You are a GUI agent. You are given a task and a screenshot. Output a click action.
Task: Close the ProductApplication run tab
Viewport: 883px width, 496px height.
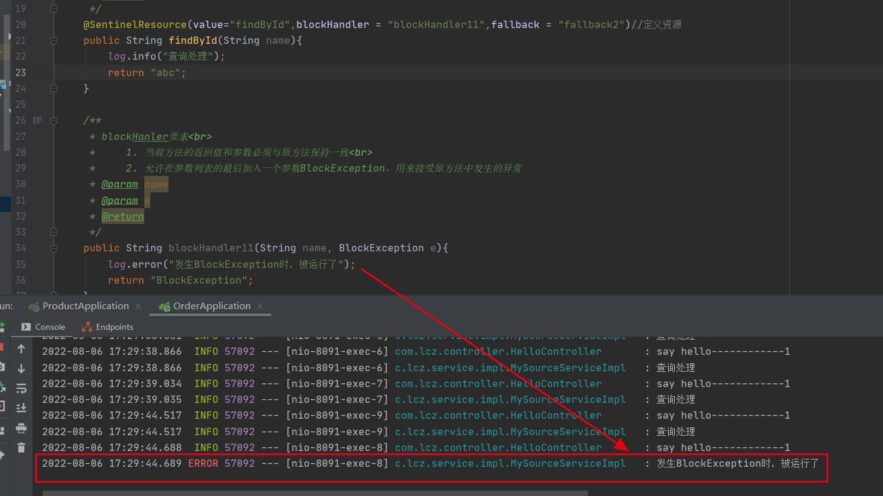[x=138, y=306]
